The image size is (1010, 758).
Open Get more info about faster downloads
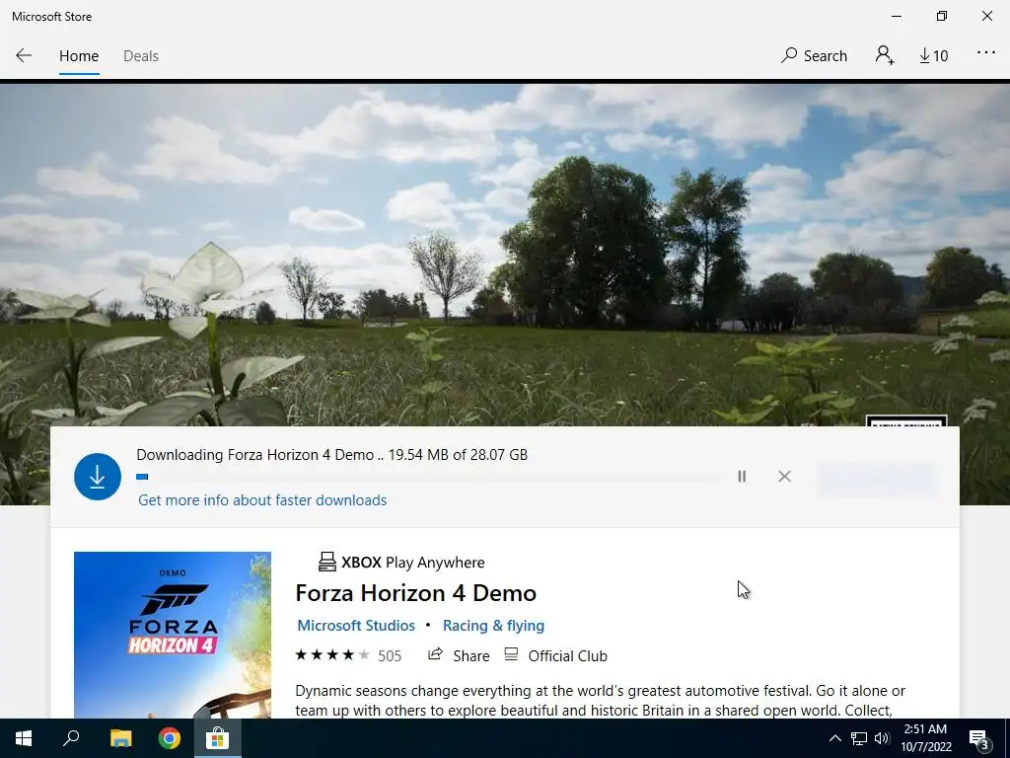[x=262, y=500]
